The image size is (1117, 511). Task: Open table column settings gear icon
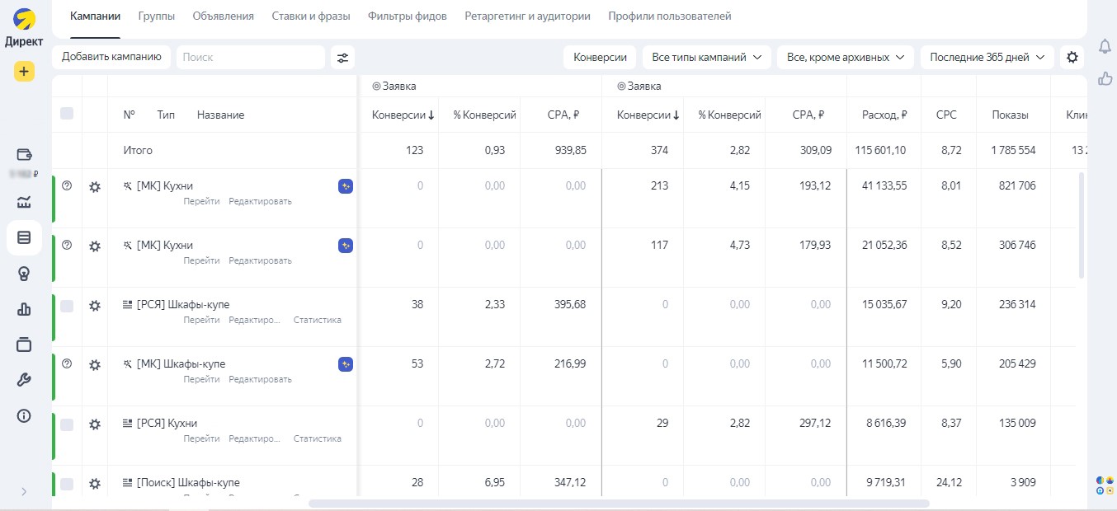click(1072, 58)
